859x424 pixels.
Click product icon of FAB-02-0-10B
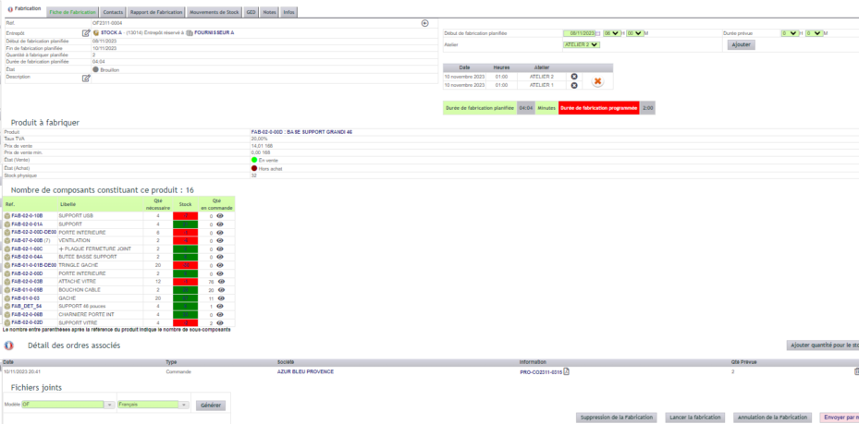pyautogui.click(x=7, y=216)
